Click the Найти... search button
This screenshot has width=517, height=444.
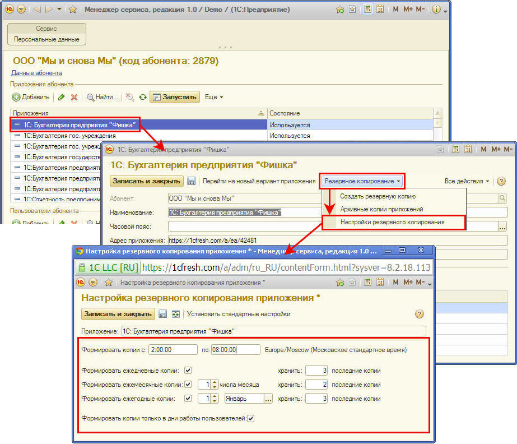coord(102,97)
